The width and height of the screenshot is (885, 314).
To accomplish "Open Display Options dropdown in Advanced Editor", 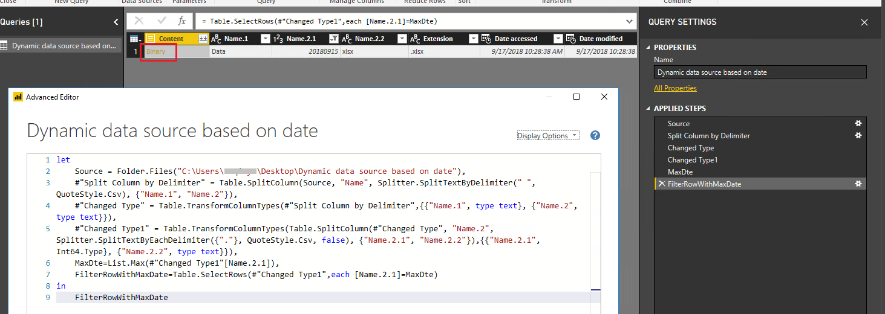I will point(548,136).
